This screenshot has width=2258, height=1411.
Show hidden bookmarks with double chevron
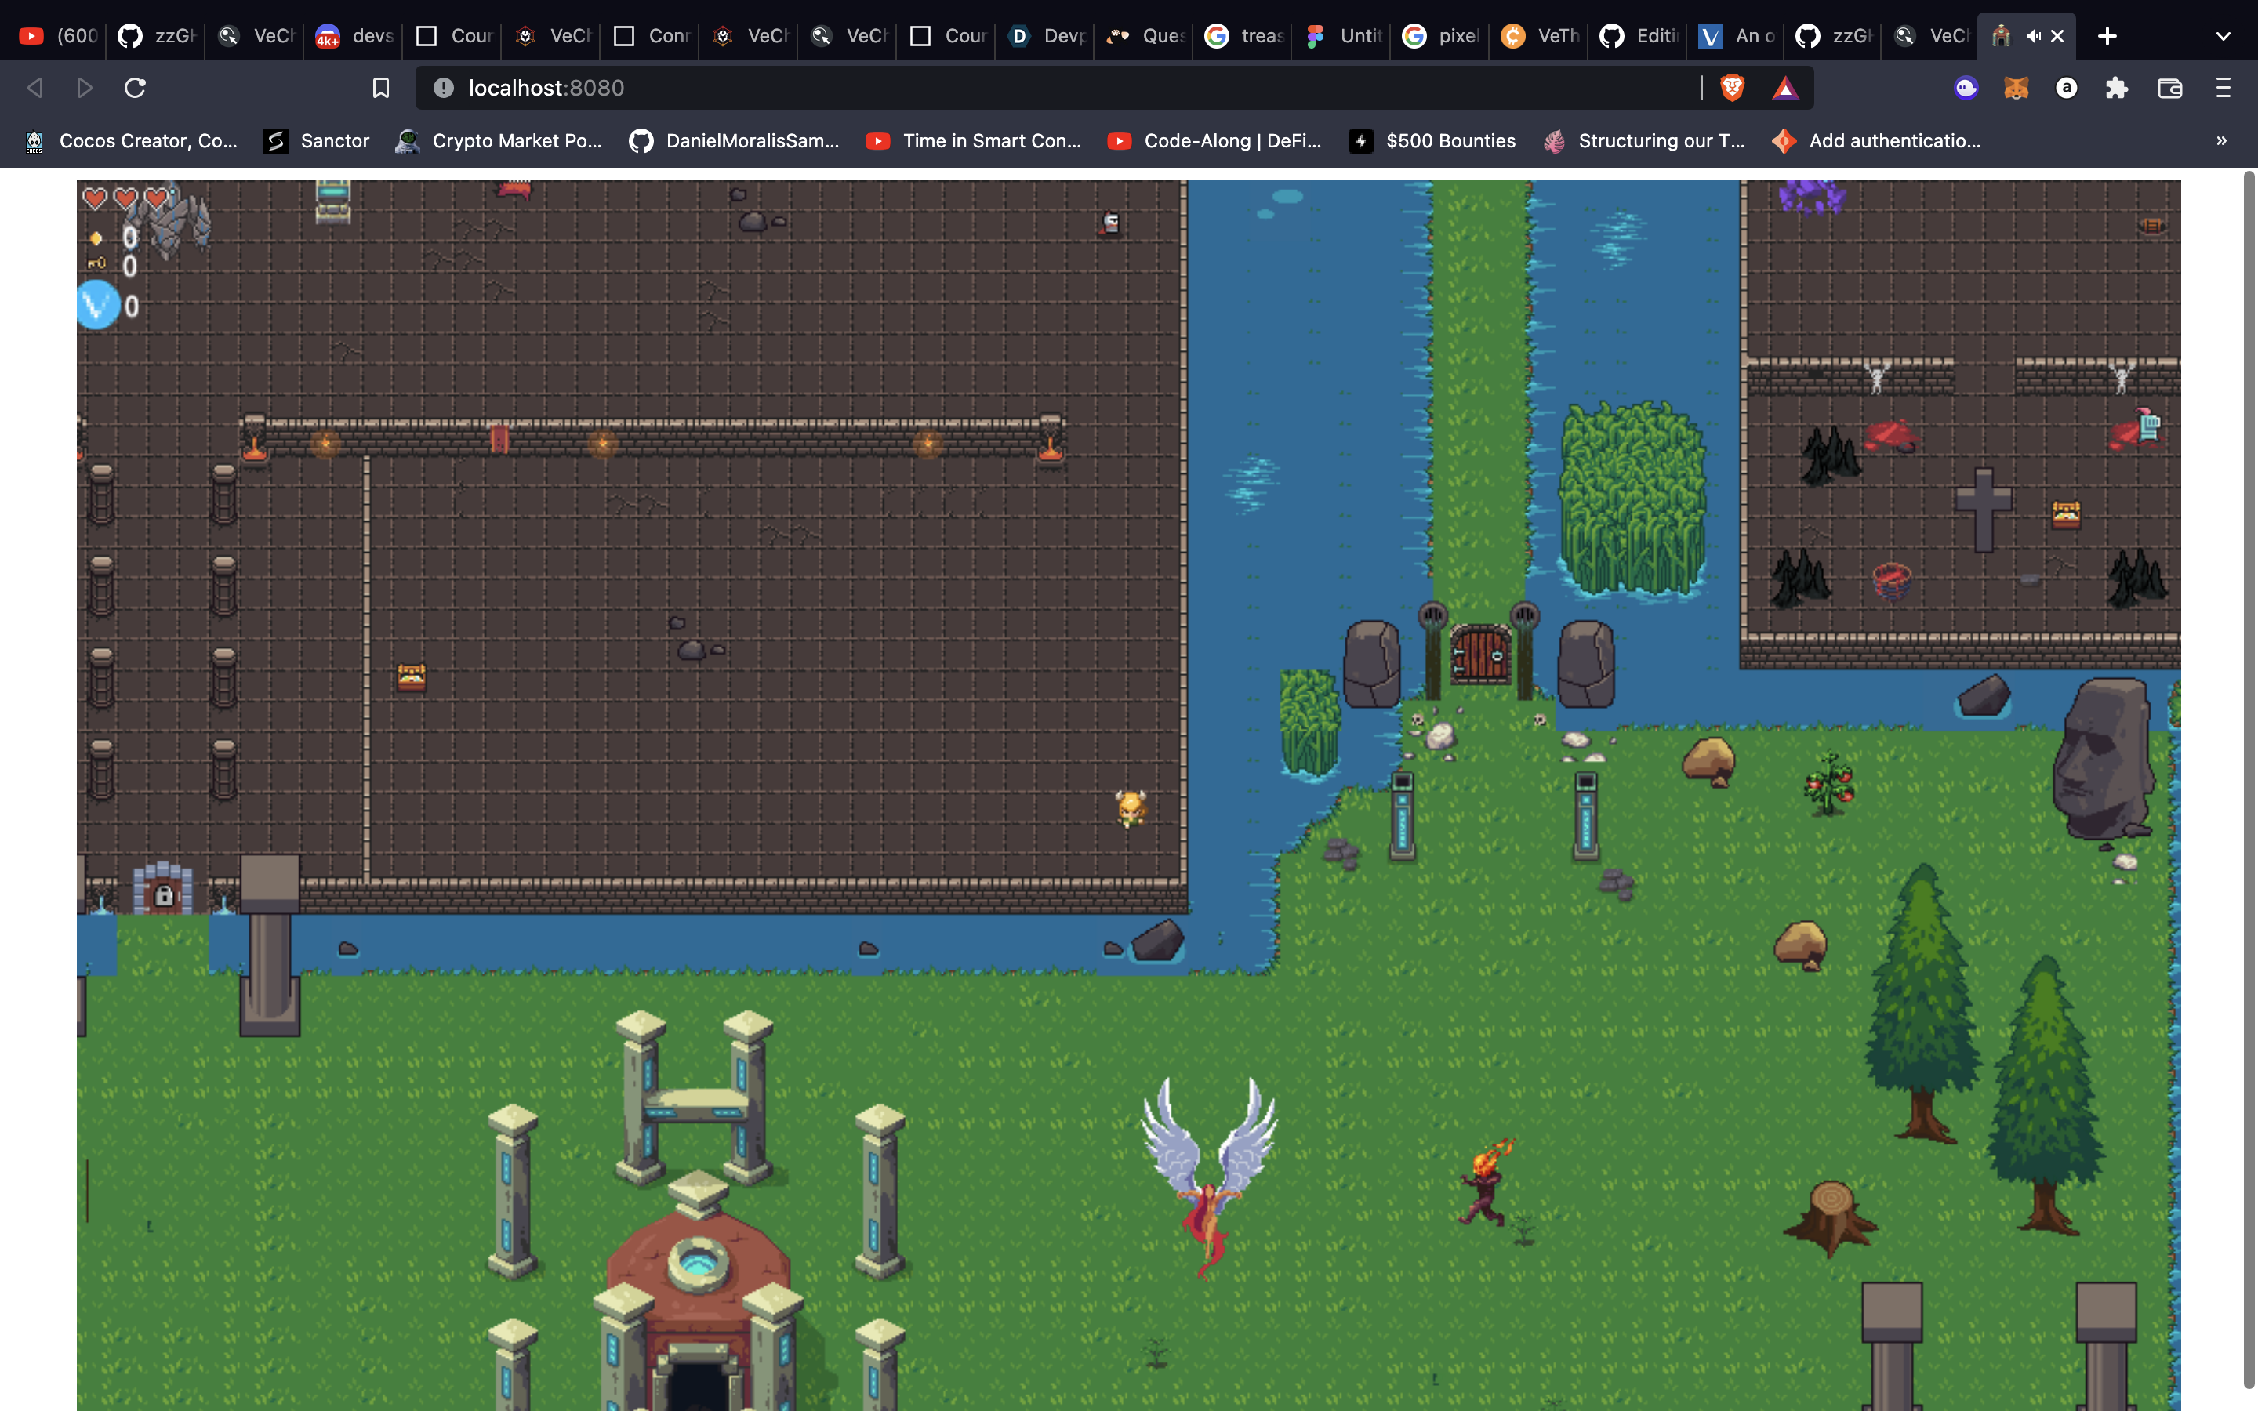2220,141
